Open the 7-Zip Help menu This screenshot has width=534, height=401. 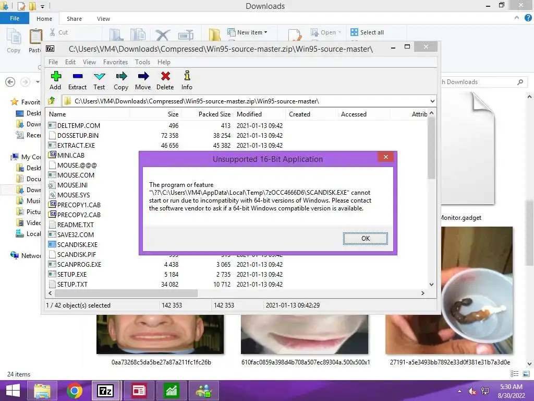click(x=164, y=62)
